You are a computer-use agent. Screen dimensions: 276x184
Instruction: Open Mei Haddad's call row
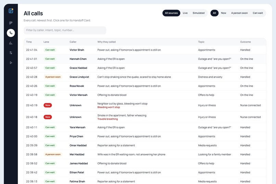coord(145,155)
